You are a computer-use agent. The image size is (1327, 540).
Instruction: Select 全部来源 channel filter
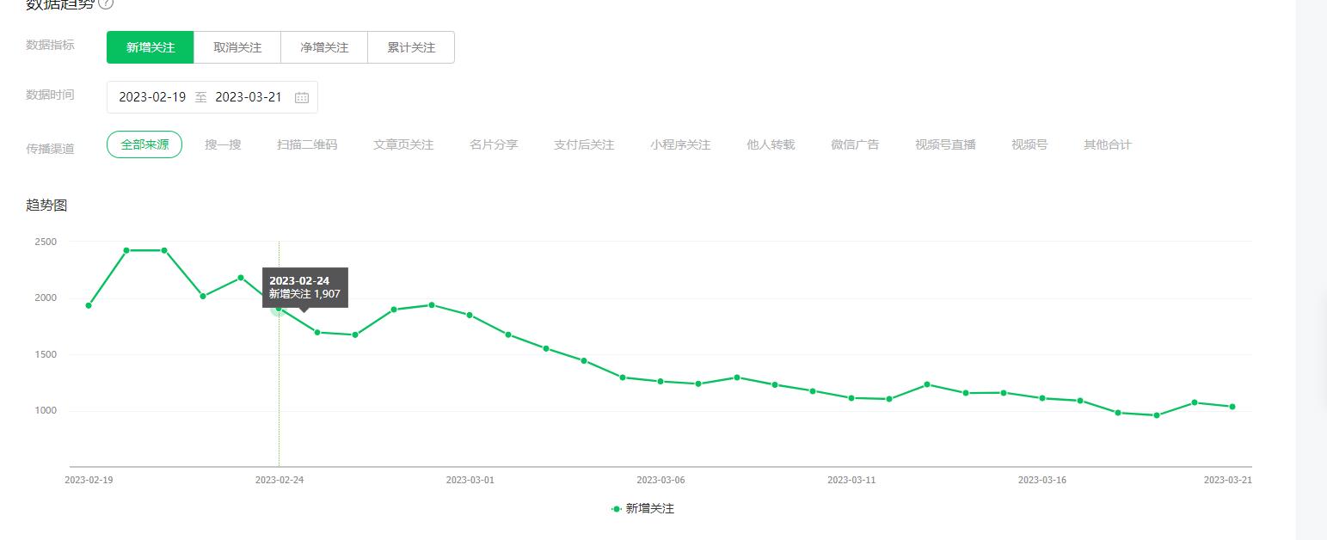click(x=144, y=144)
